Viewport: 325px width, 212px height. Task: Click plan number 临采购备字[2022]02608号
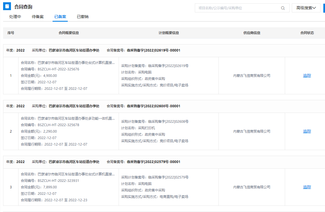pos(168,121)
